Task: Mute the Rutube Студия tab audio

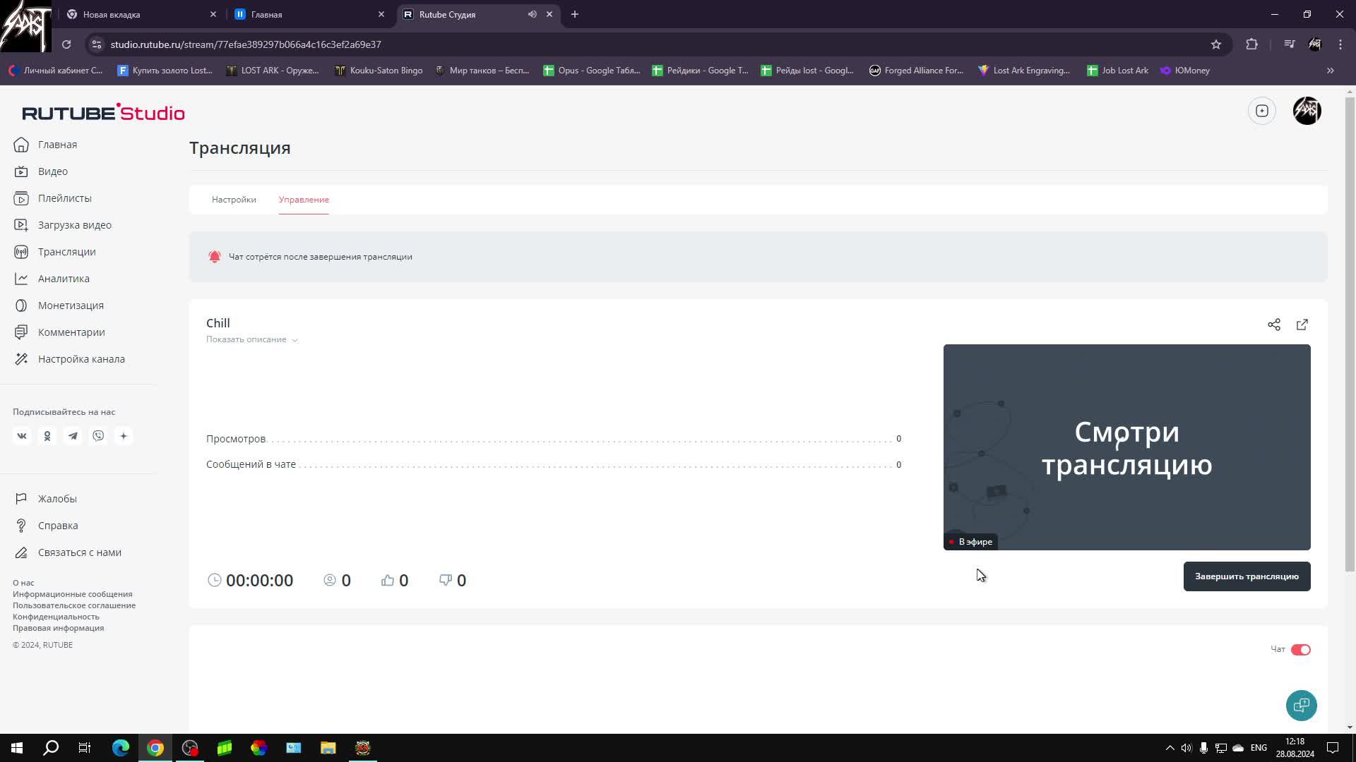Action: 532,14
